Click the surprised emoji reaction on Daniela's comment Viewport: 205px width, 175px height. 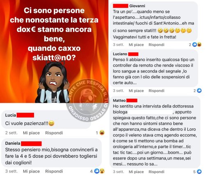(102, 171)
